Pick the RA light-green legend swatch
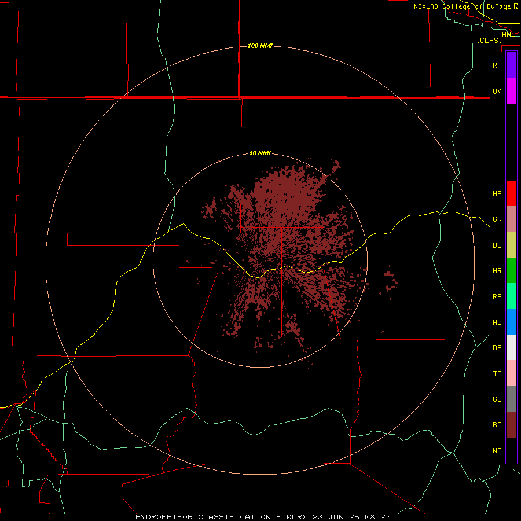521x521 pixels. pos(511,296)
